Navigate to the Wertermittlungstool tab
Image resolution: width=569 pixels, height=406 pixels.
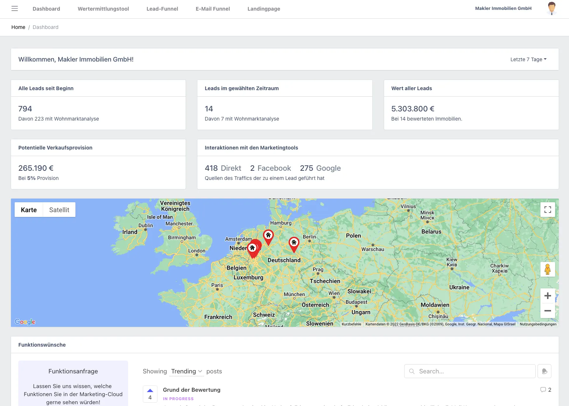coord(103,8)
